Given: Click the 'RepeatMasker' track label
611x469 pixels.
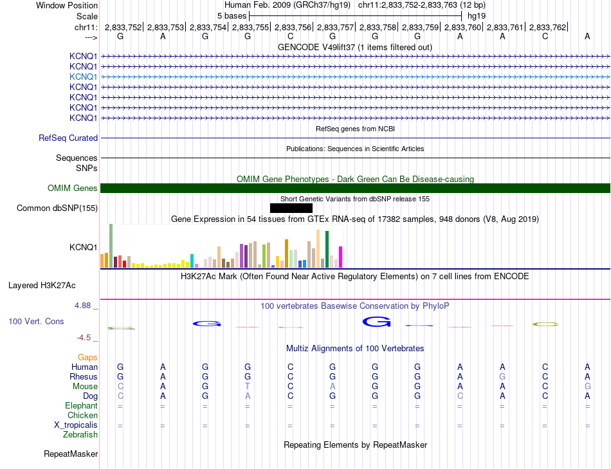Looking at the screenshot, I should 71,454.
